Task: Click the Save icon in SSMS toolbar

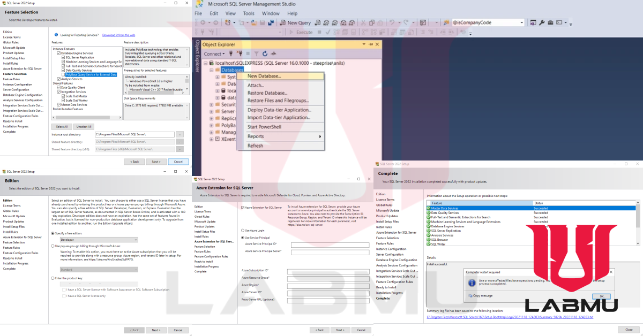Action: click(263, 22)
